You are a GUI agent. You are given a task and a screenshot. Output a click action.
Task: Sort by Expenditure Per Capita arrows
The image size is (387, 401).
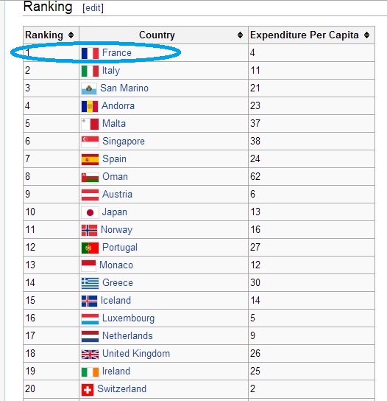pyautogui.click(x=366, y=35)
